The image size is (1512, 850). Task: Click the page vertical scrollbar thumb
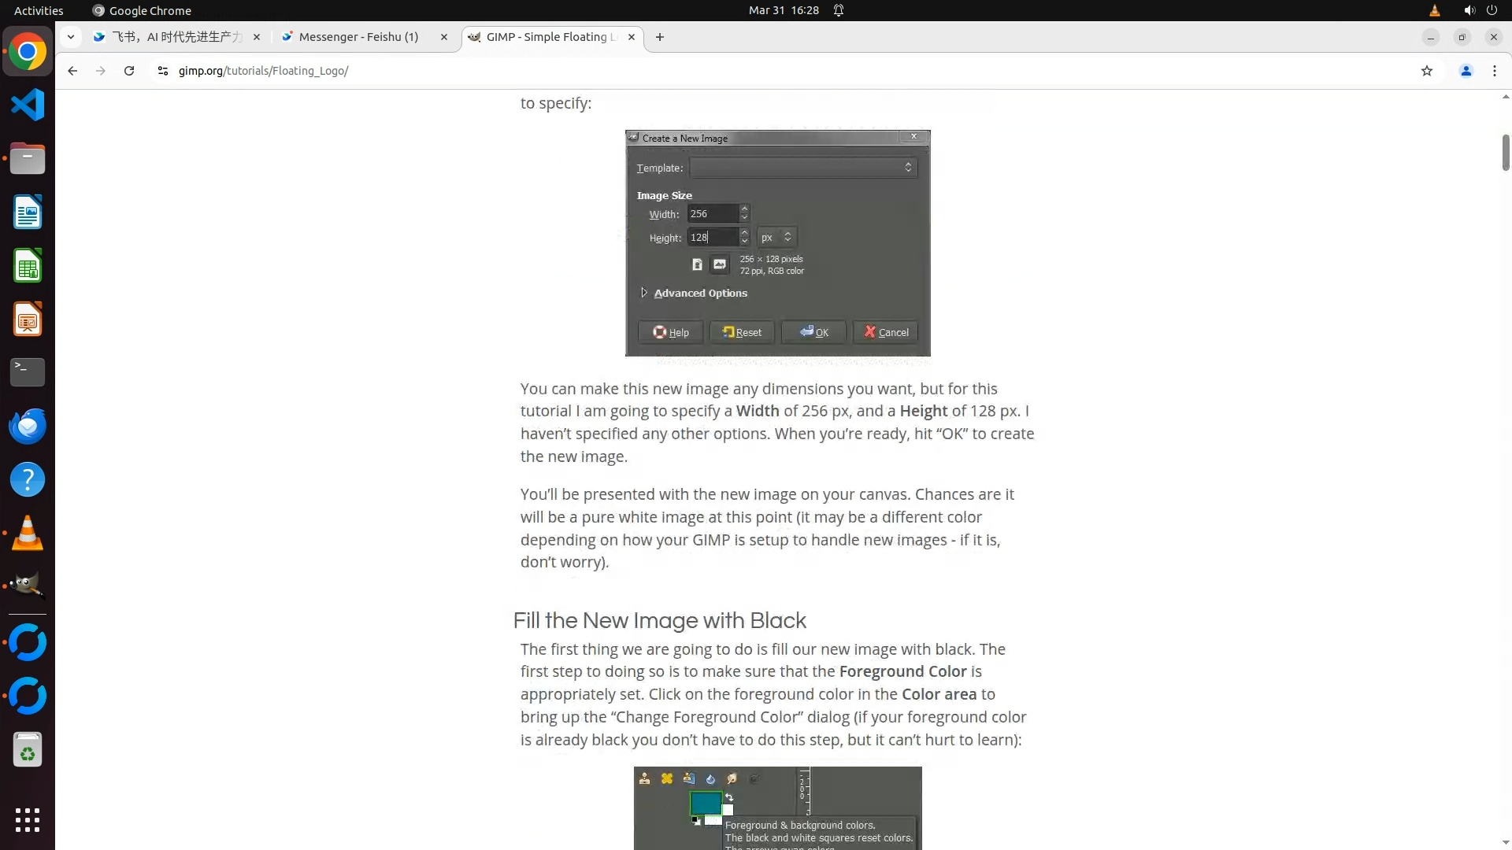click(x=1505, y=153)
